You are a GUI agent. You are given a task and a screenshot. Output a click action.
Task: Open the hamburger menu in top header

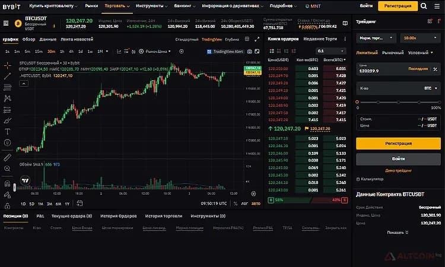coord(437,6)
